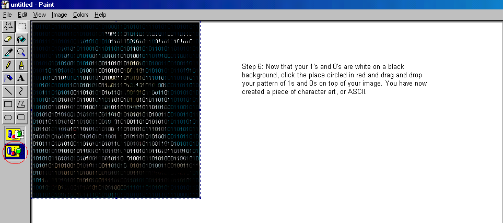503x223 pixels.
Task: Pick the Rectangle shape tool
Action: click(x=8, y=104)
